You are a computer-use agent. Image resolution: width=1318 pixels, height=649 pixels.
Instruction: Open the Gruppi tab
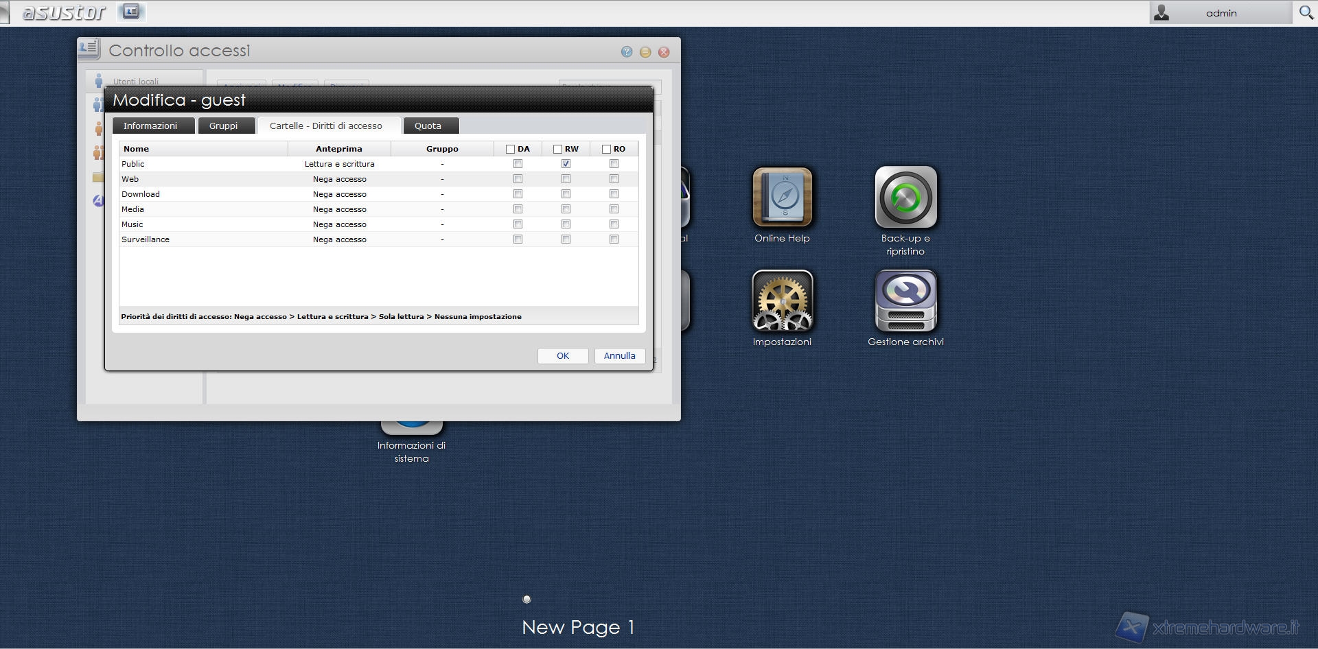click(223, 126)
